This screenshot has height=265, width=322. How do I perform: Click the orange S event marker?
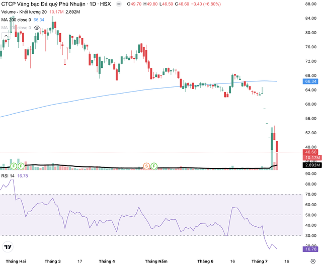(x=146, y=166)
